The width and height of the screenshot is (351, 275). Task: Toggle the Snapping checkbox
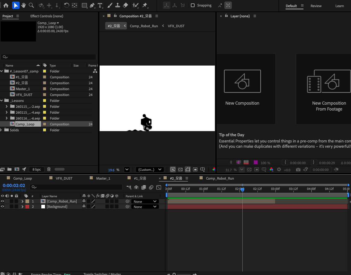(192, 5)
